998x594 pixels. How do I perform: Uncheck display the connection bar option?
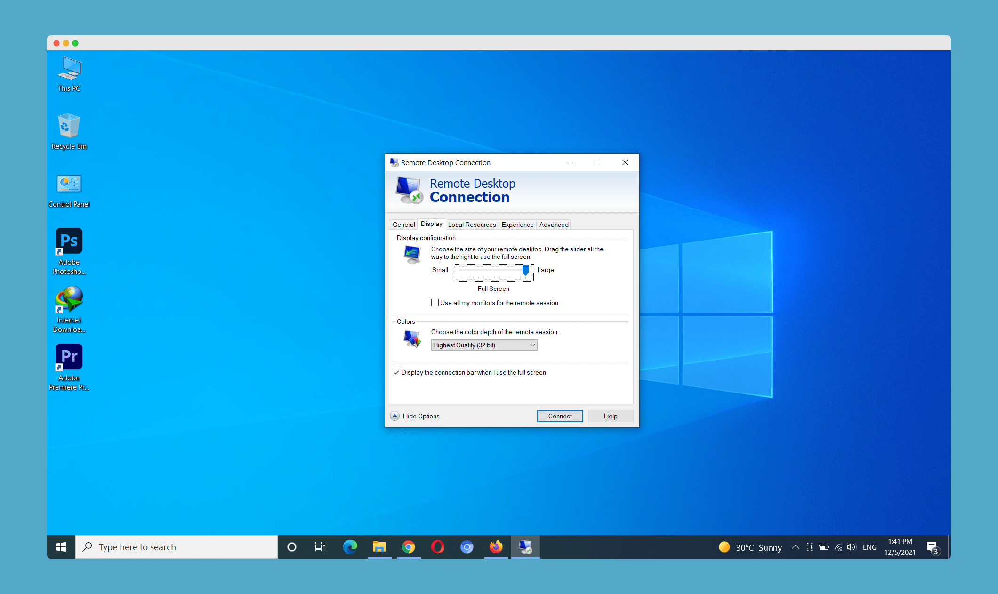[x=396, y=372]
